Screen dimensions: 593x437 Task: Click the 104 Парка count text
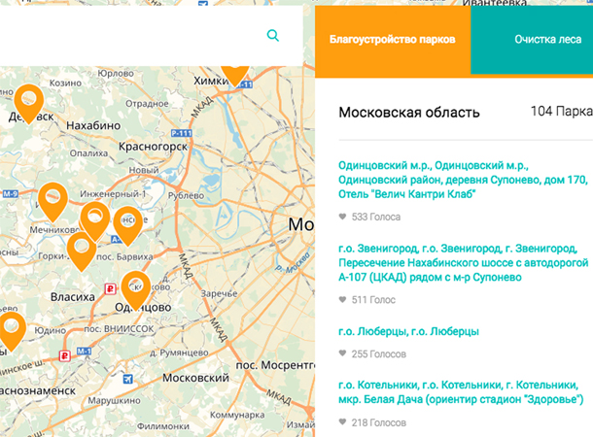click(562, 111)
